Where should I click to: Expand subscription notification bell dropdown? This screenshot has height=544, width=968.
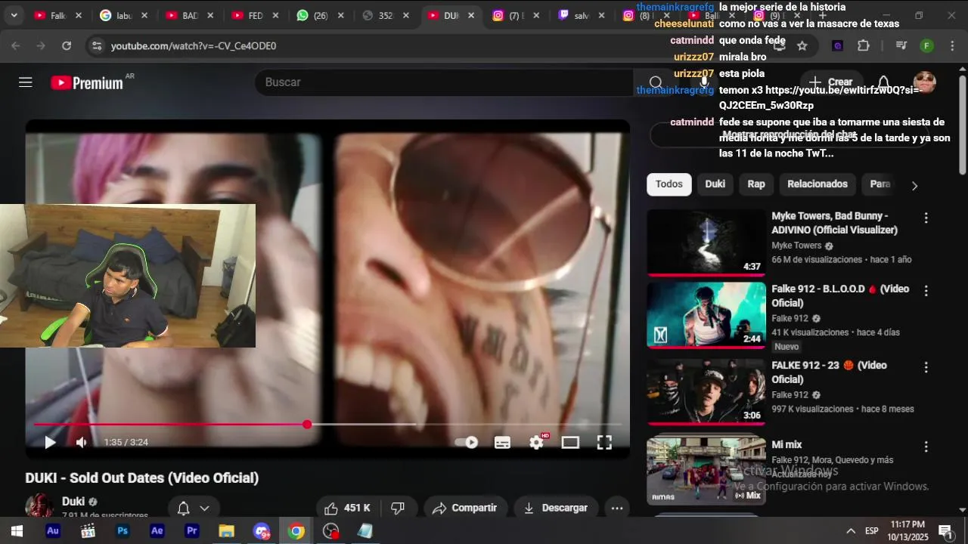point(193,508)
